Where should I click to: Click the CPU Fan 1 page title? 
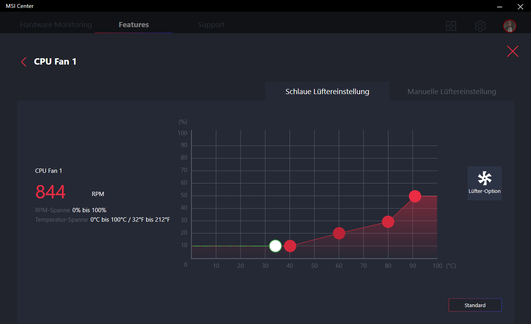point(55,61)
